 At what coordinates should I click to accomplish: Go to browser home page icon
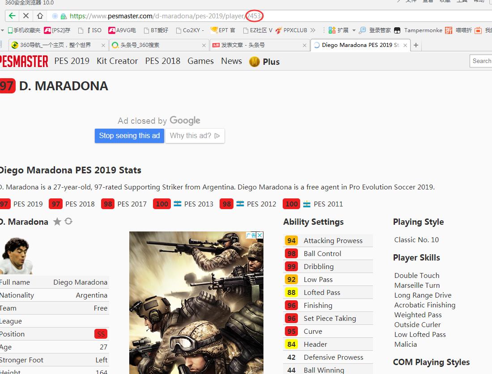40,16
